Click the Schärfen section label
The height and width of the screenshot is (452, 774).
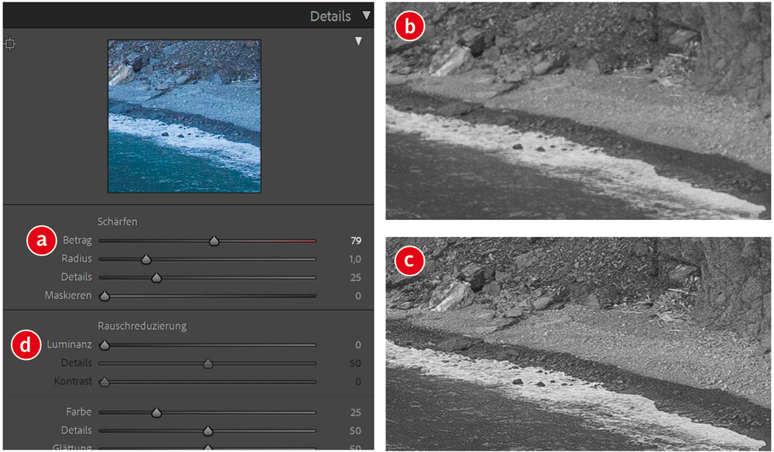118,221
